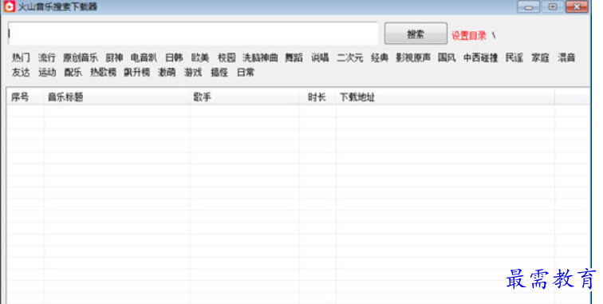Screen dimensions: 603x304
Task: Choose the 混音 category
Action: pos(566,57)
